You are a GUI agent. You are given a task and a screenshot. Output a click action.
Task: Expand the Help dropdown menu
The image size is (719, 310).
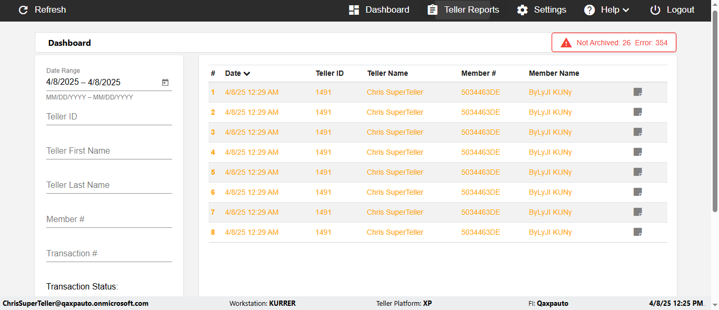[x=607, y=10]
